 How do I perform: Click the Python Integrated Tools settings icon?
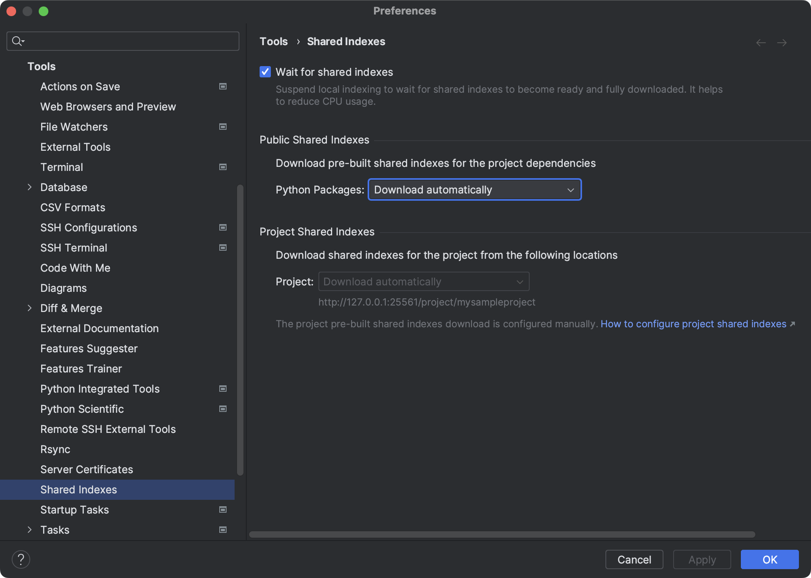(x=223, y=389)
